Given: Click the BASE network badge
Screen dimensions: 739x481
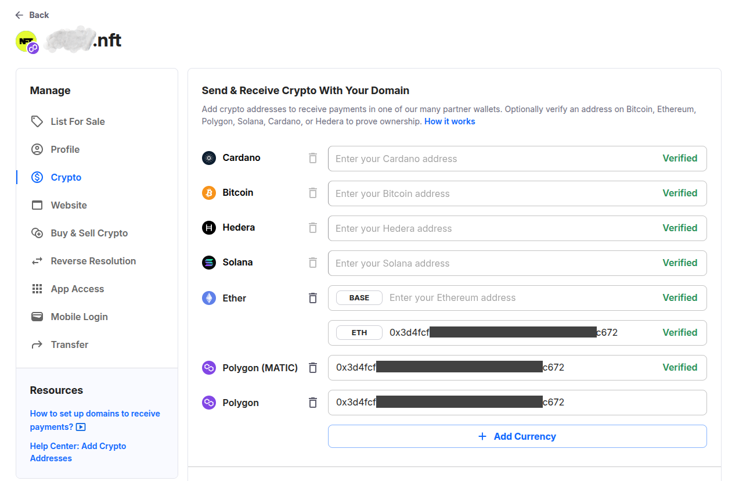Looking at the screenshot, I should coord(359,297).
